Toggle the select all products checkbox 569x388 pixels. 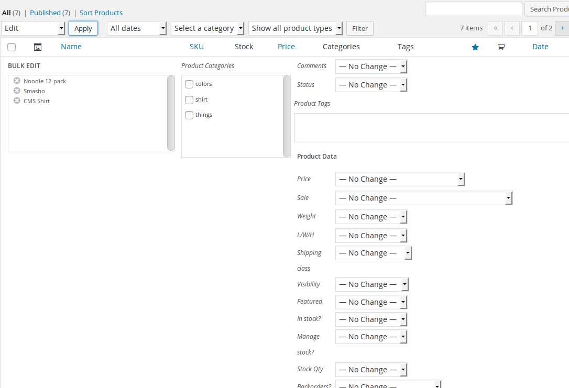tap(12, 47)
